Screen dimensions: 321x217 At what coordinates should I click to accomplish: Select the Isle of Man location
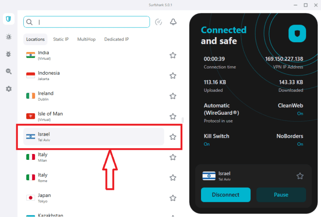pyautogui.click(x=94, y=116)
